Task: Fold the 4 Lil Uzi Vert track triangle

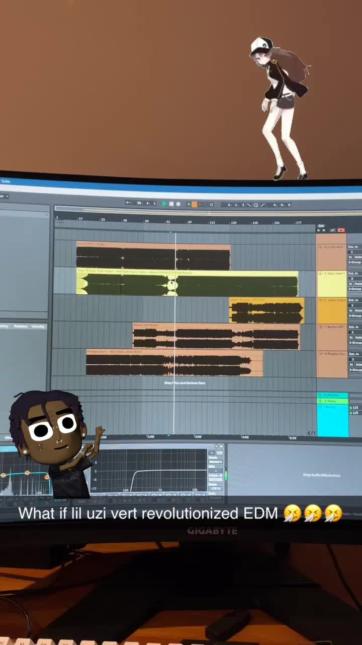Action: tap(320, 247)
